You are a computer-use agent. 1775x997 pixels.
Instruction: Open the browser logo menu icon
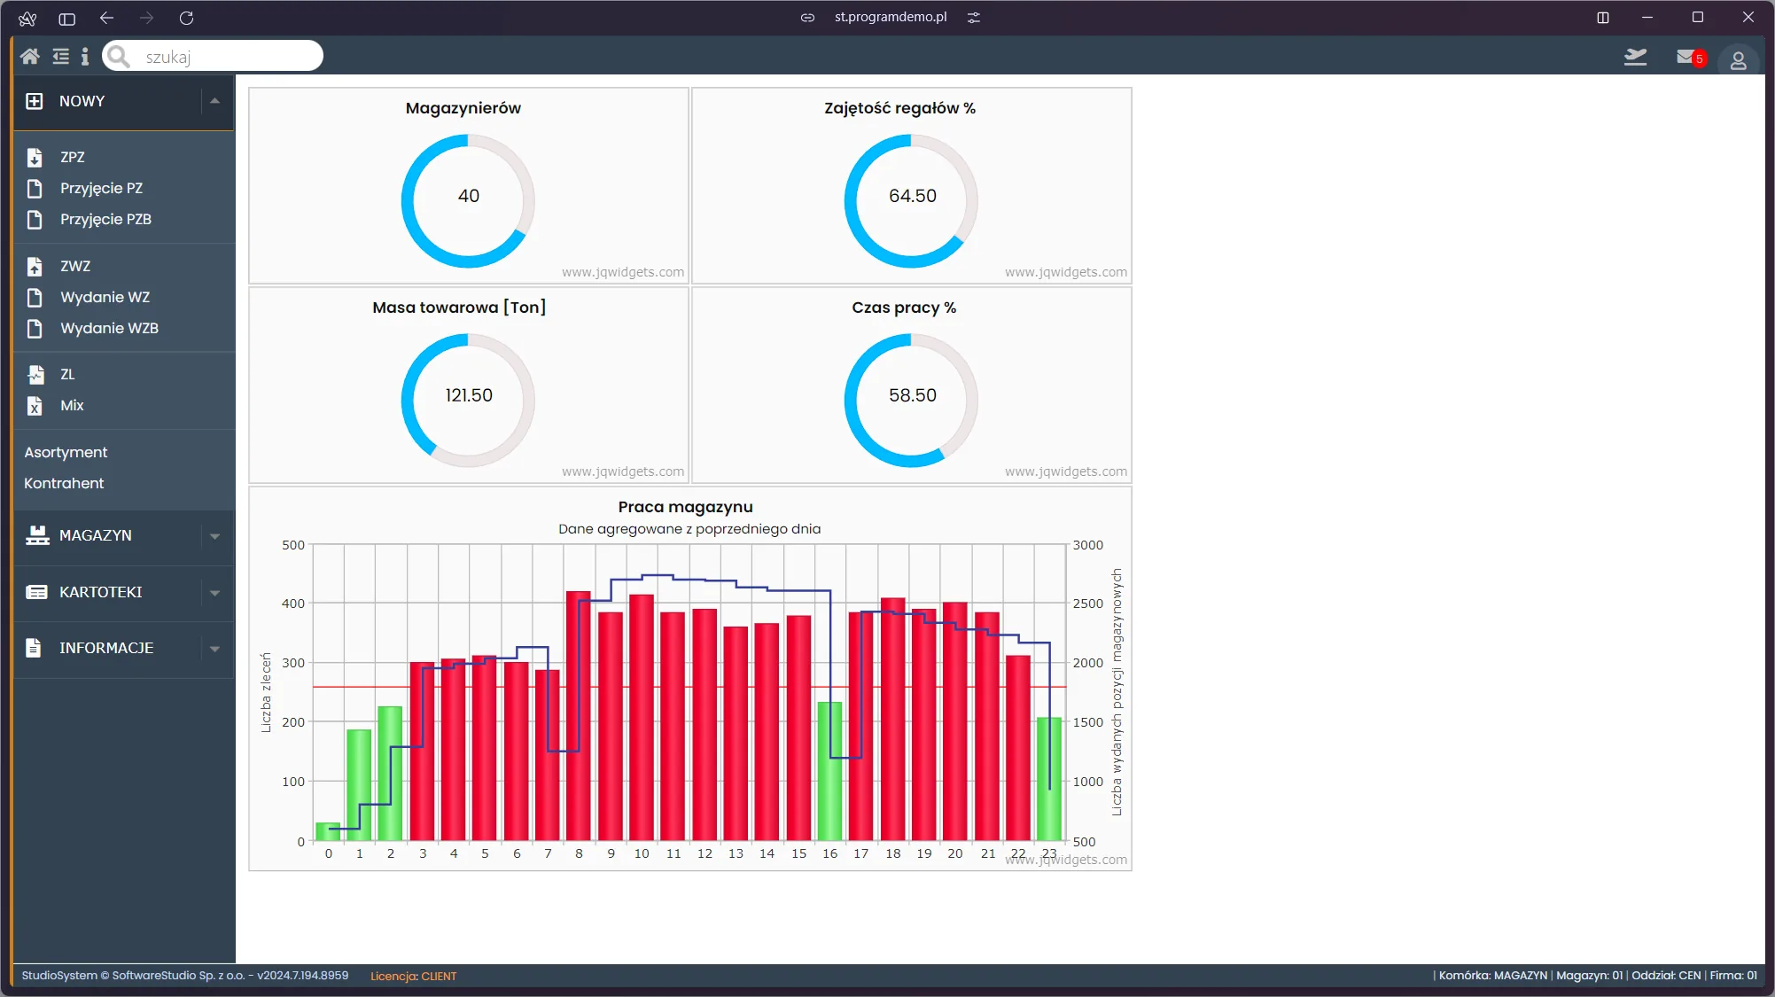(x=27, y=18)
